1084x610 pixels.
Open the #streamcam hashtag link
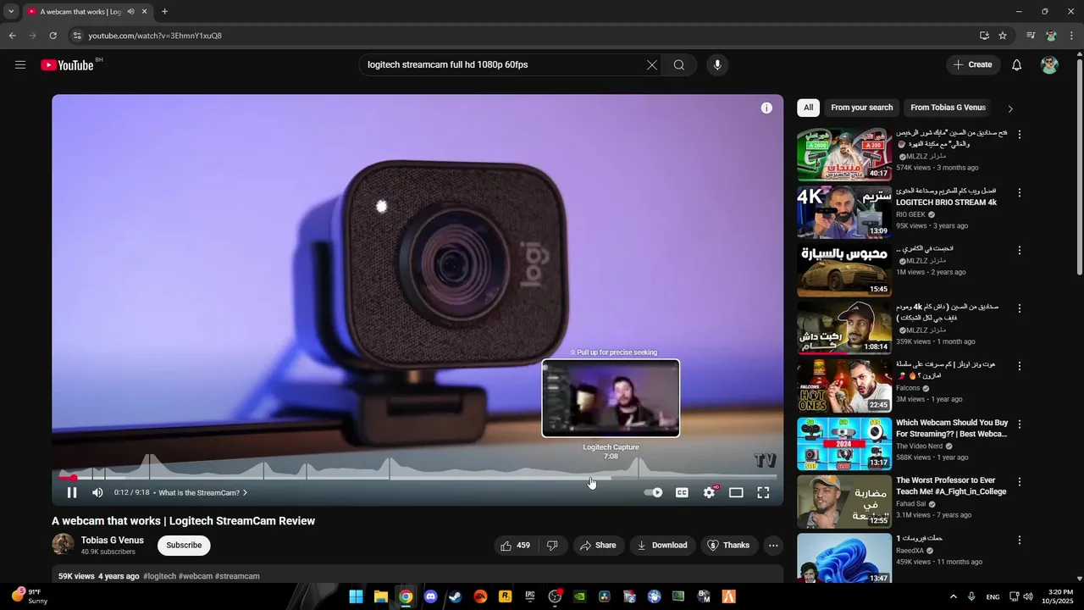237,576
